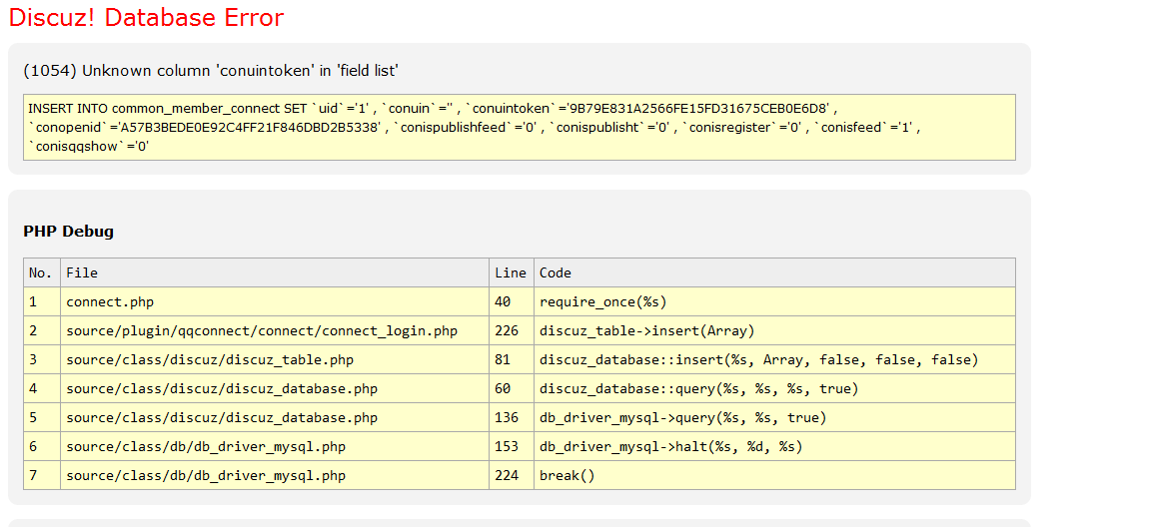
Task: Click the break() code cell
Action: pyautogui.click(x=567, y=475)
